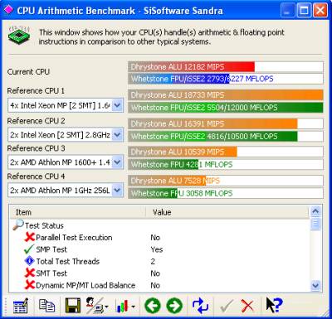Click red X icon beside SMT Test
The width and height of the screenshot is (332, 319).
click(x=30, y=273)
